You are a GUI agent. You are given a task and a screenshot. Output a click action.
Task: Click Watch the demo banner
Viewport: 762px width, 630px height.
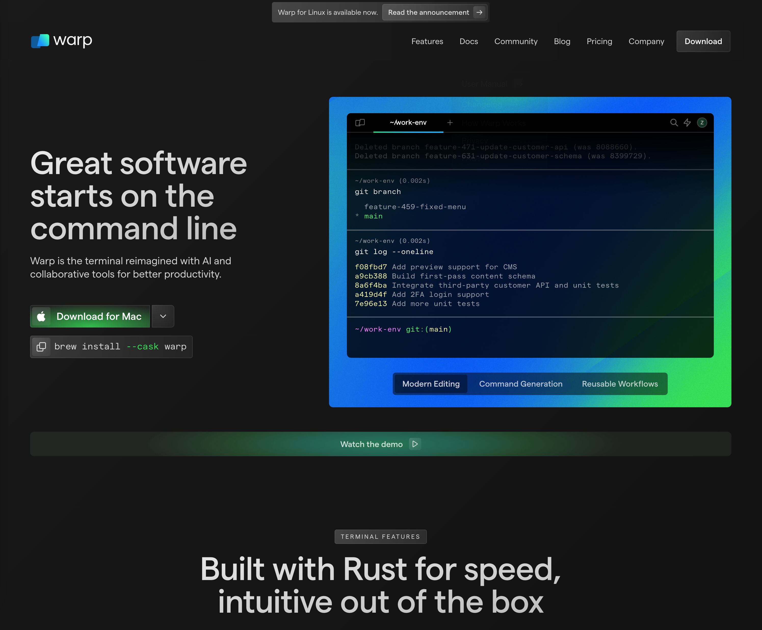(x=381, y=444)
